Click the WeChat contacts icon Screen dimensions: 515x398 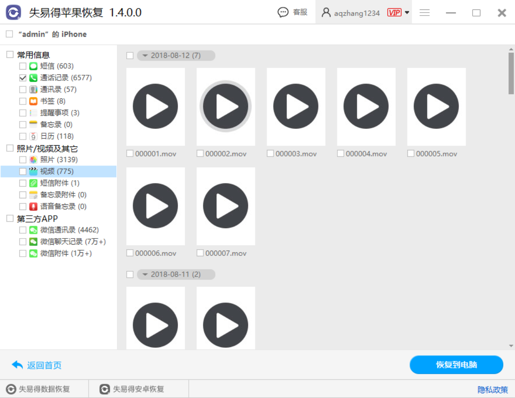tap(33, 230)
